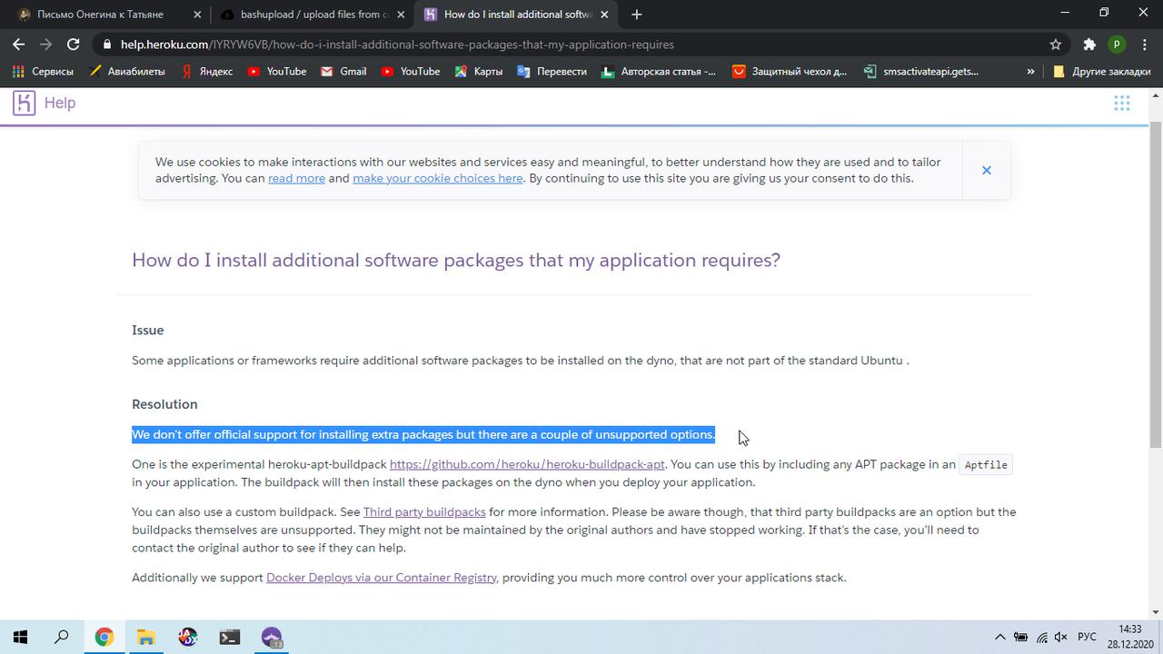Switch РУС keyboard language indicator
This screenshot has height=654, width=1163.
tap(1087, 638)
